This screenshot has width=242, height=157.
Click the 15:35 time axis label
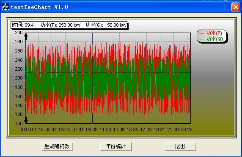(x=132, y=129)
